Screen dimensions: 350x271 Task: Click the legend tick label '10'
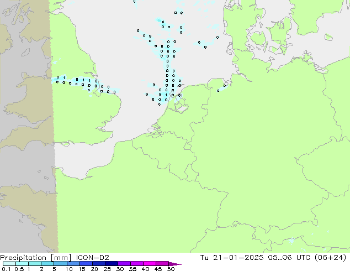coord(69,269)
